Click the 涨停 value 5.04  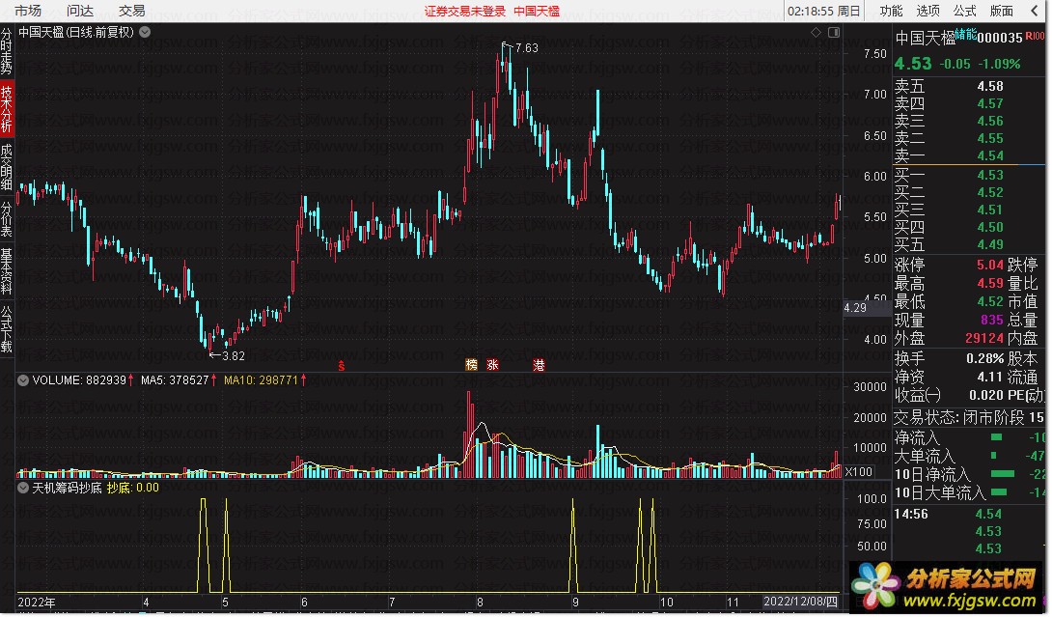[x=990, y=266]
